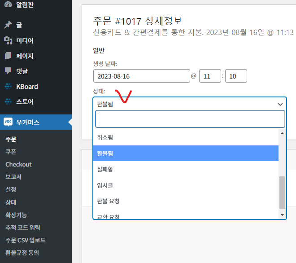Select 취소됨 status option

(x=186, y=137)
